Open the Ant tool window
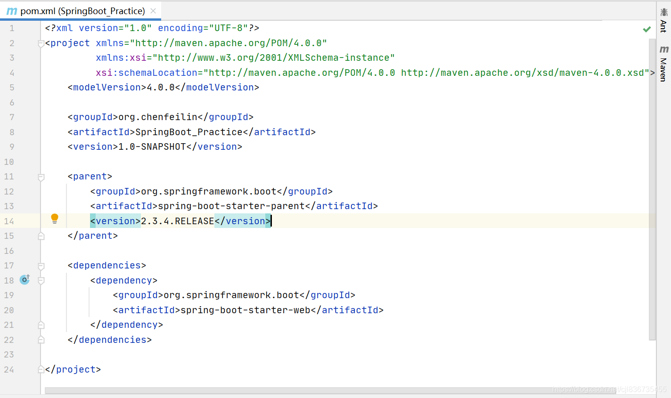 click(x=663, y=20)
